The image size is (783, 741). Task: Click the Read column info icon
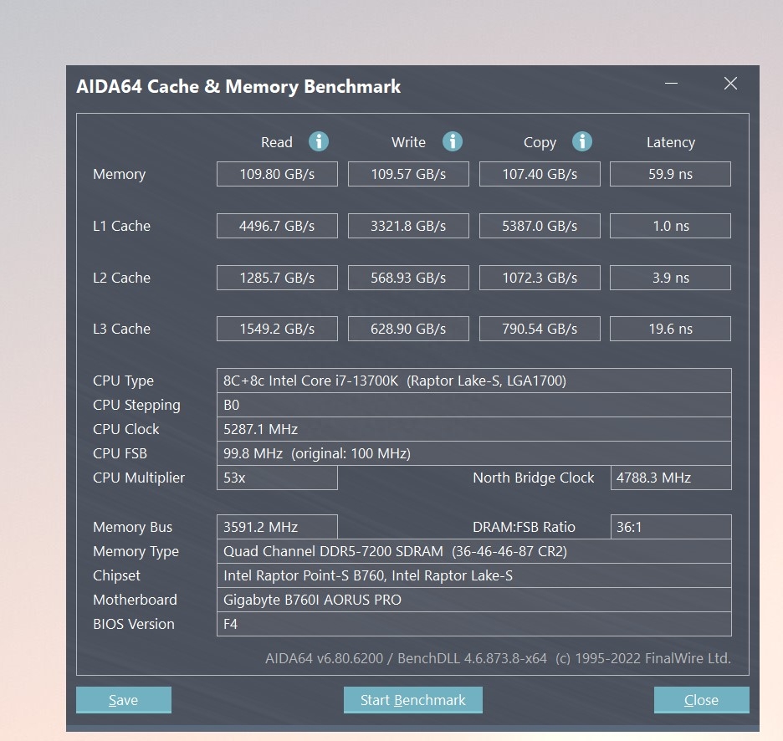tap(319, 142)
